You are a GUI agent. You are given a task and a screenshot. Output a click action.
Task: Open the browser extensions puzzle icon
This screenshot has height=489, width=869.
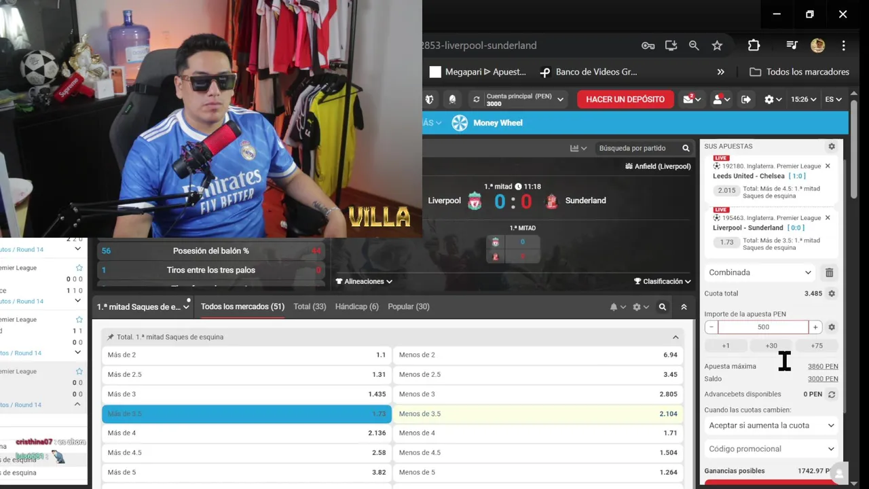pyautogui.click(x=754, y=46)
